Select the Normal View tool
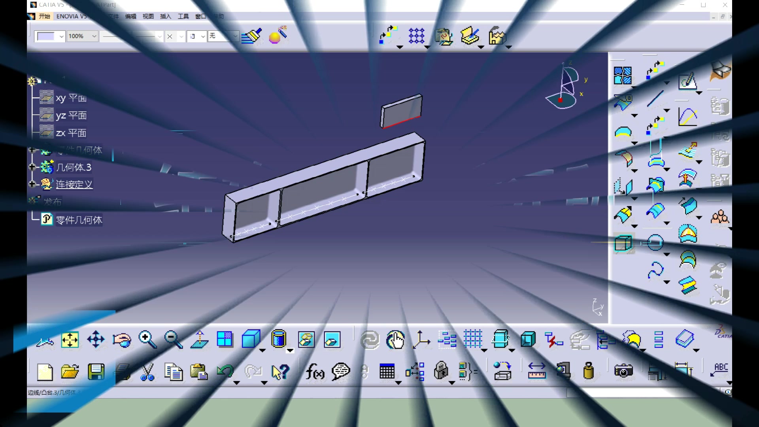Image resolution: width=759 pixels, height=427 pixels. (x=200, y=340)
